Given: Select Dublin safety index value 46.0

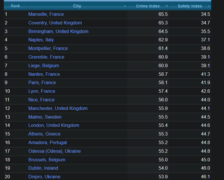Looking at the screenshot, I should 206,168.
